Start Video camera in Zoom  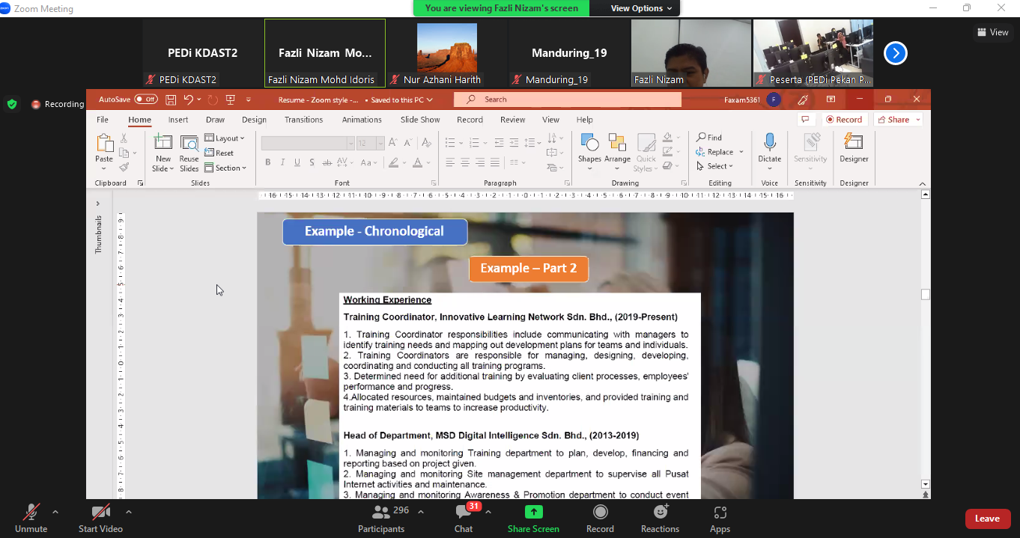(x=100, y=513)
